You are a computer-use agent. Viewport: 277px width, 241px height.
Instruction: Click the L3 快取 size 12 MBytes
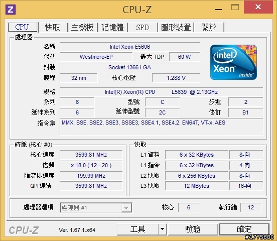pos(197,186)
